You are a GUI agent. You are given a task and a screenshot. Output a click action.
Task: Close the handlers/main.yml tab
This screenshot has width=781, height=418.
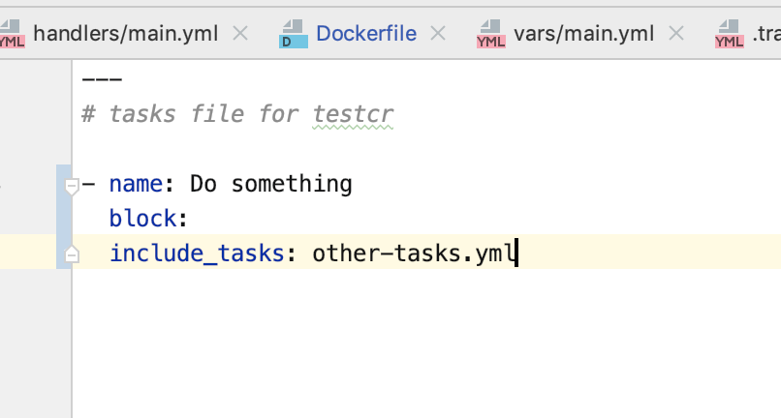point(240,34)
